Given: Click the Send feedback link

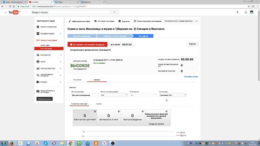Looking at the screenshot, I should 191,77.
